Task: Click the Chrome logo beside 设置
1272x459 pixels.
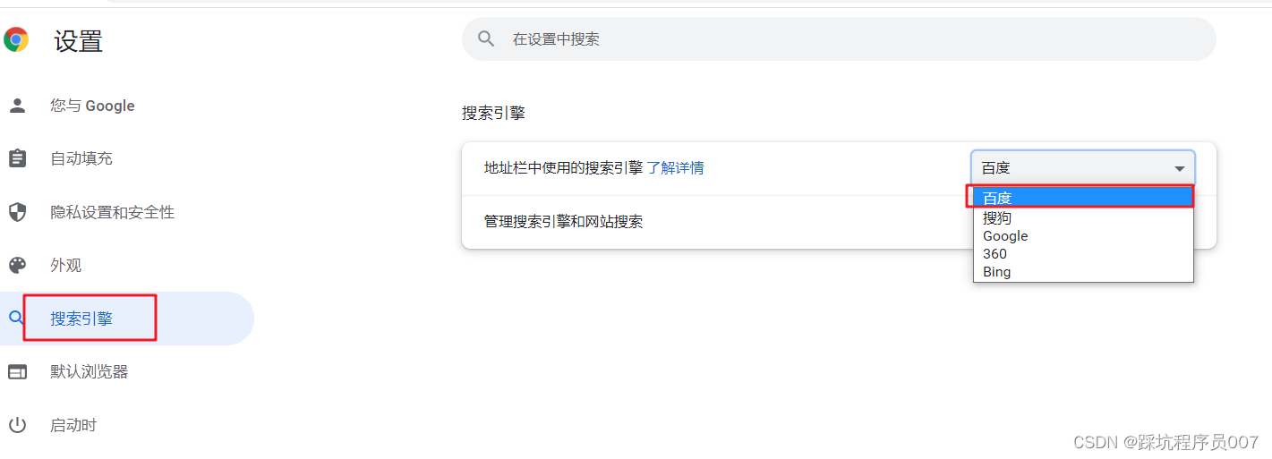Action: pos(15,39)
